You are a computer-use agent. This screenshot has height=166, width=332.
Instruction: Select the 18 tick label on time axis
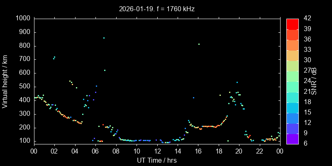point(218,151)
